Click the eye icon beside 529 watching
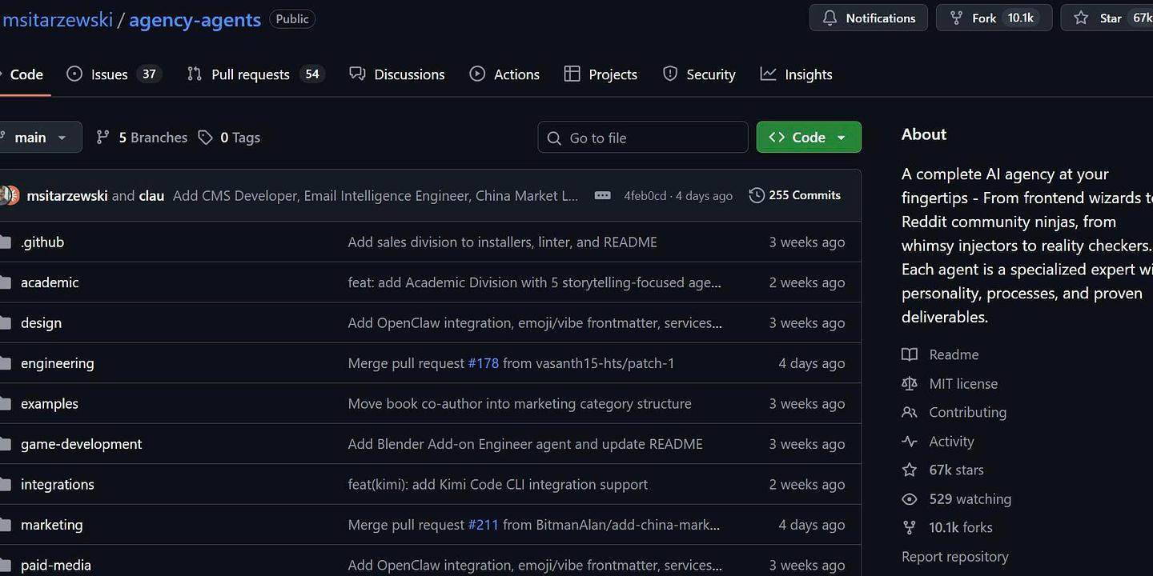Screen dimensions: 1153x576 [910, 498]
